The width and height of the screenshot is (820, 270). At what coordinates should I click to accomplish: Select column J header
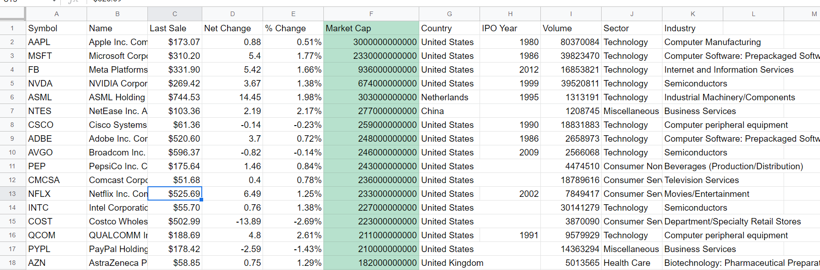coord(632,14)
